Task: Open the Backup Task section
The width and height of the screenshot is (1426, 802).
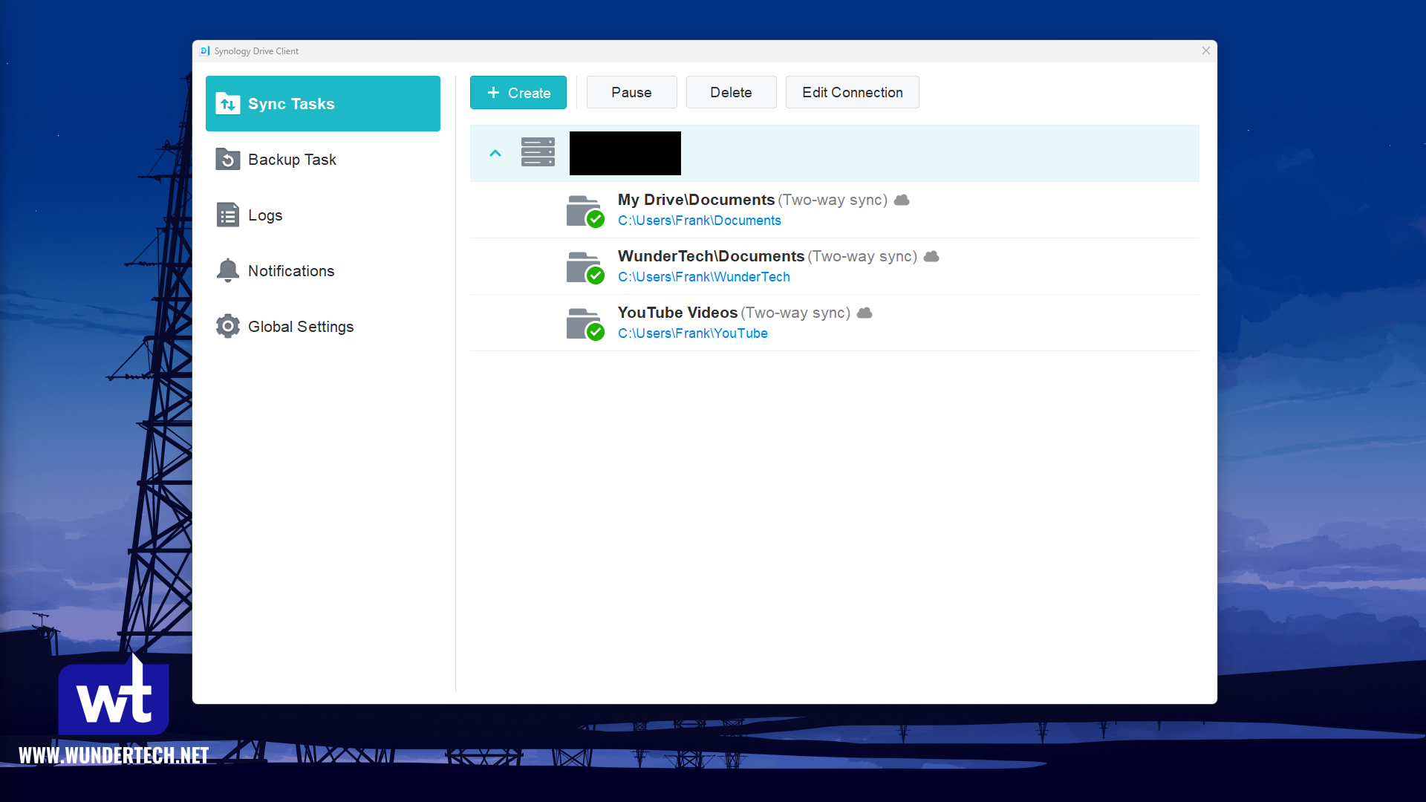Action: pos(322,160)
